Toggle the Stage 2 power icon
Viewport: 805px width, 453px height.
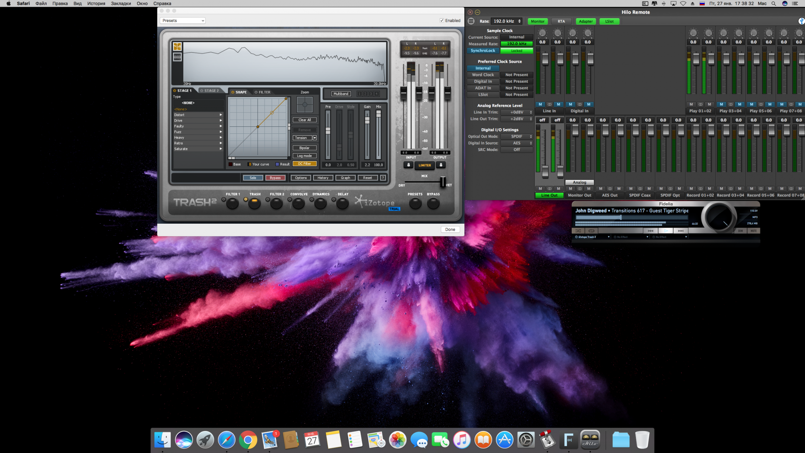coord(202,91)
